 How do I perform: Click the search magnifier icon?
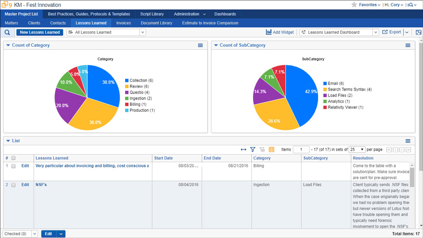pyautogui.click(x=7, y=32)
